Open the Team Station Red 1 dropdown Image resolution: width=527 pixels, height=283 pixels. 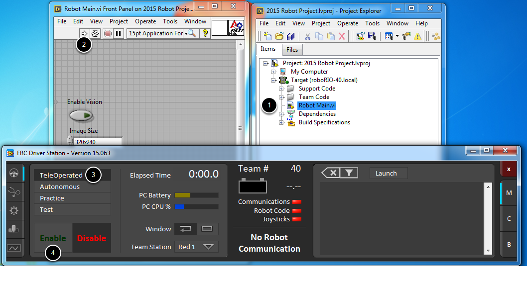196,247
